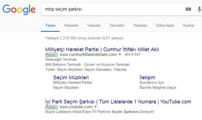
Task: Open the İletişim sitelink
Action: (147, 78)
